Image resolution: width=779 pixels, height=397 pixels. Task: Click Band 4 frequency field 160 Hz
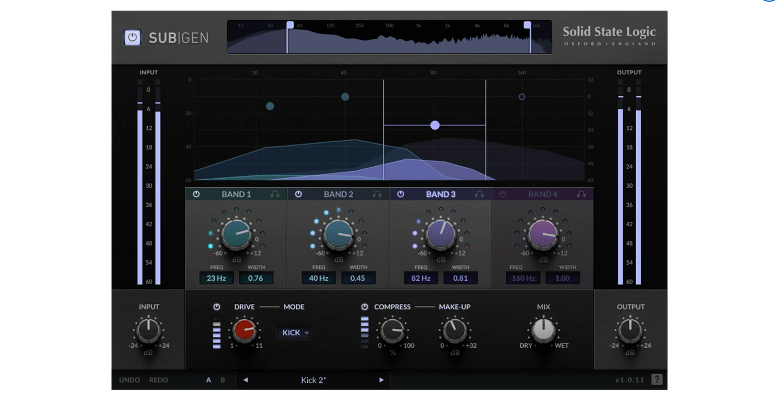pyautogui.click(x=523, y=278)
